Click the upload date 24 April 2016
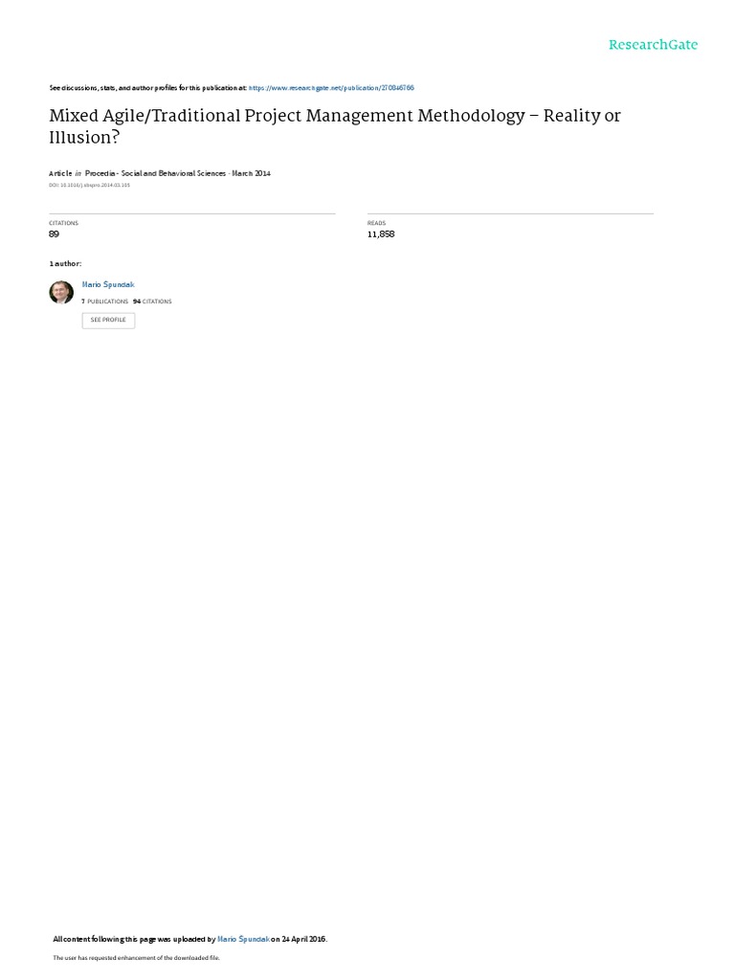The height and width of the screenshot is (980, 735). point(303,939)
